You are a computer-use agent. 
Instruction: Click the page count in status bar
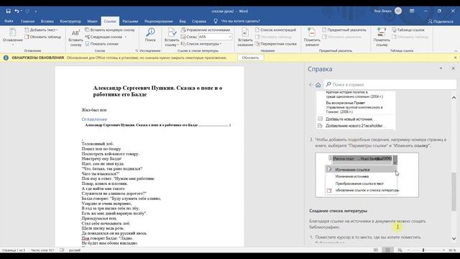tap(14, 250)
